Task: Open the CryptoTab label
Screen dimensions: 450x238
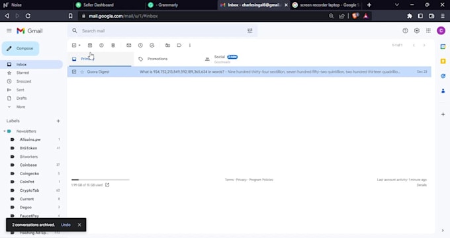Action: [x=29, y=190]
